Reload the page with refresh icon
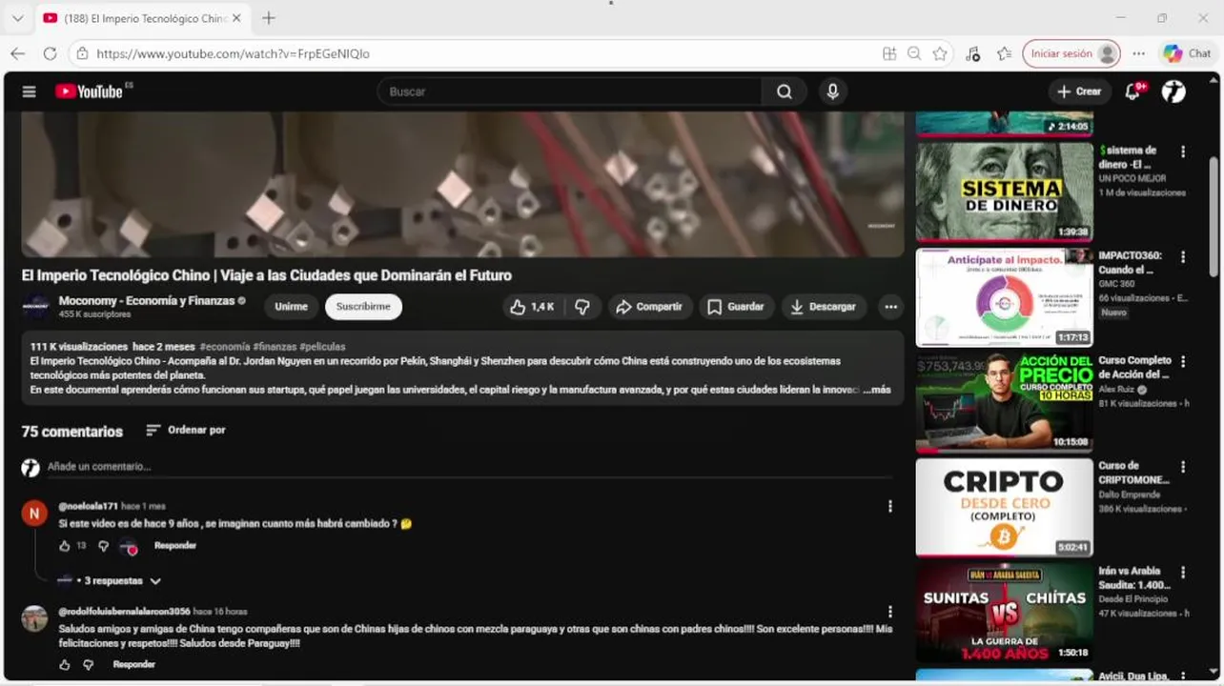Image resolution: width=1224 pixels, height=686 pixels. tap(49, 53)
